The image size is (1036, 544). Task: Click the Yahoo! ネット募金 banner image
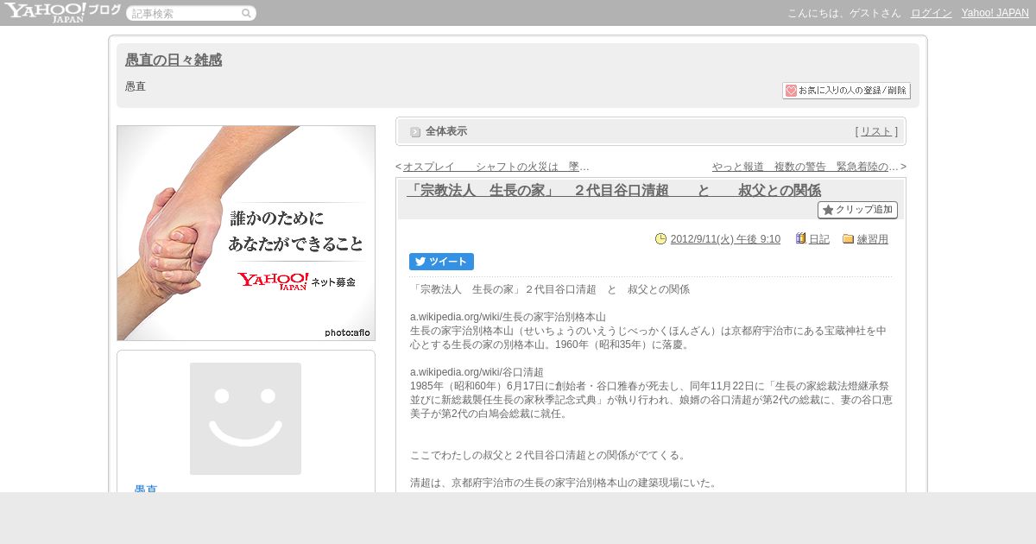coord(246,233)
